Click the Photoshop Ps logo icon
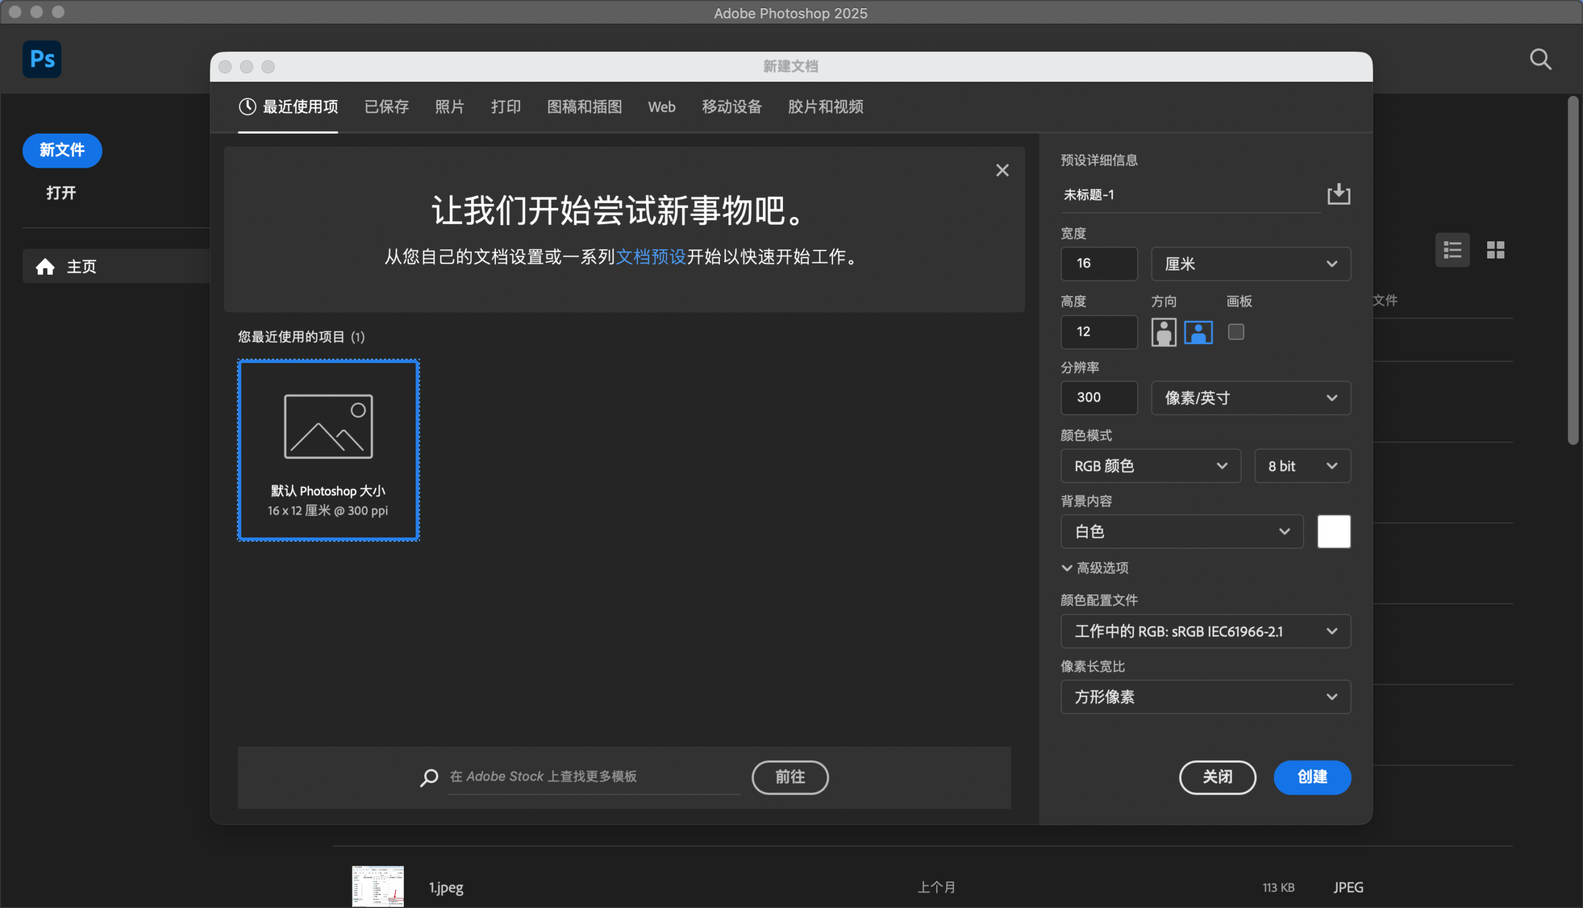Screen dimensions: 1583x908 coord(42,59)
